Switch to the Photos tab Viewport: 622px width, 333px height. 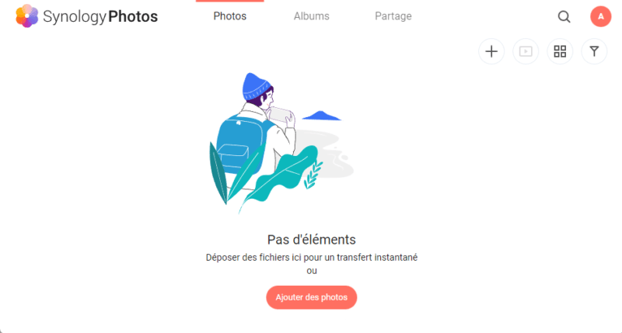coord(229,16)
